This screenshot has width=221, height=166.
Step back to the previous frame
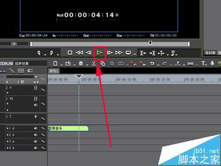click(88, 53)
